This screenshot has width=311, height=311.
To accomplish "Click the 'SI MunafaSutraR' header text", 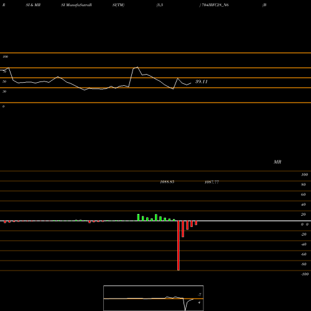I will pos(77,5).
